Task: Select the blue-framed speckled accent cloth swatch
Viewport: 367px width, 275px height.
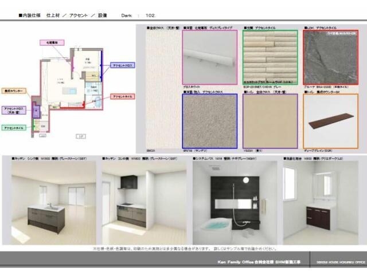Action: 209,120
